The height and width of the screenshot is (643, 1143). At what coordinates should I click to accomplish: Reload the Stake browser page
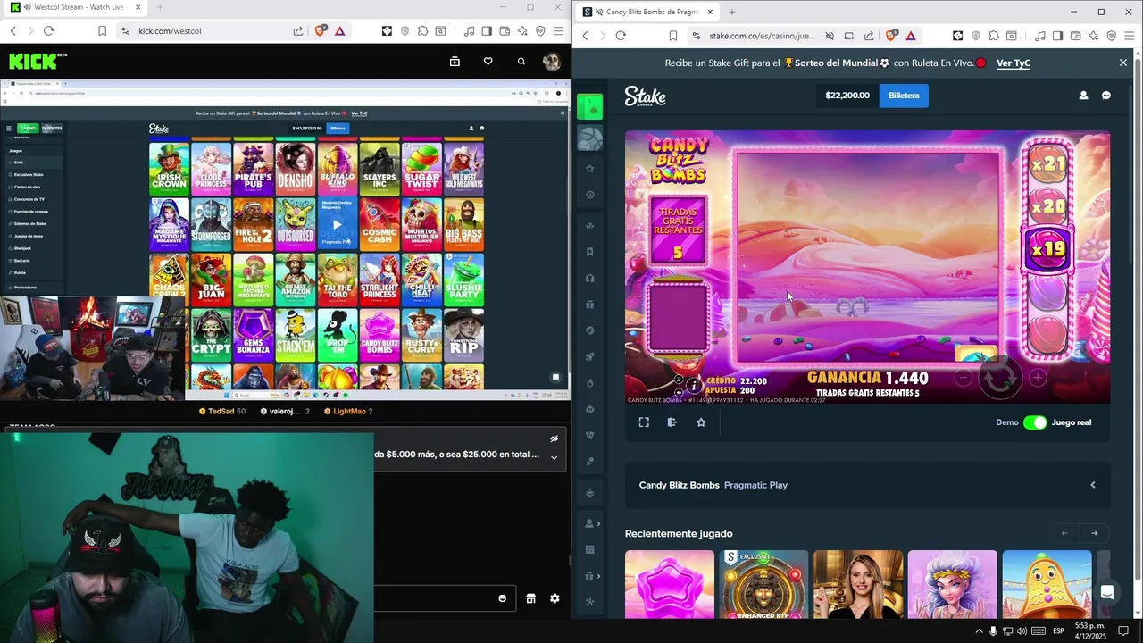[x=621, y=36]
